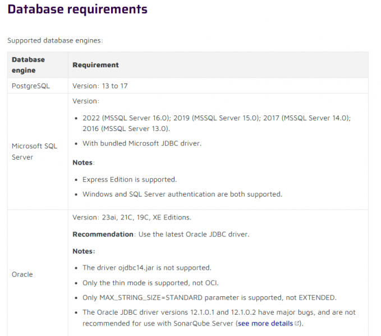Click the '2022 (MSSQL Server 16.0)' versions bullet

(x=217, y=123)
